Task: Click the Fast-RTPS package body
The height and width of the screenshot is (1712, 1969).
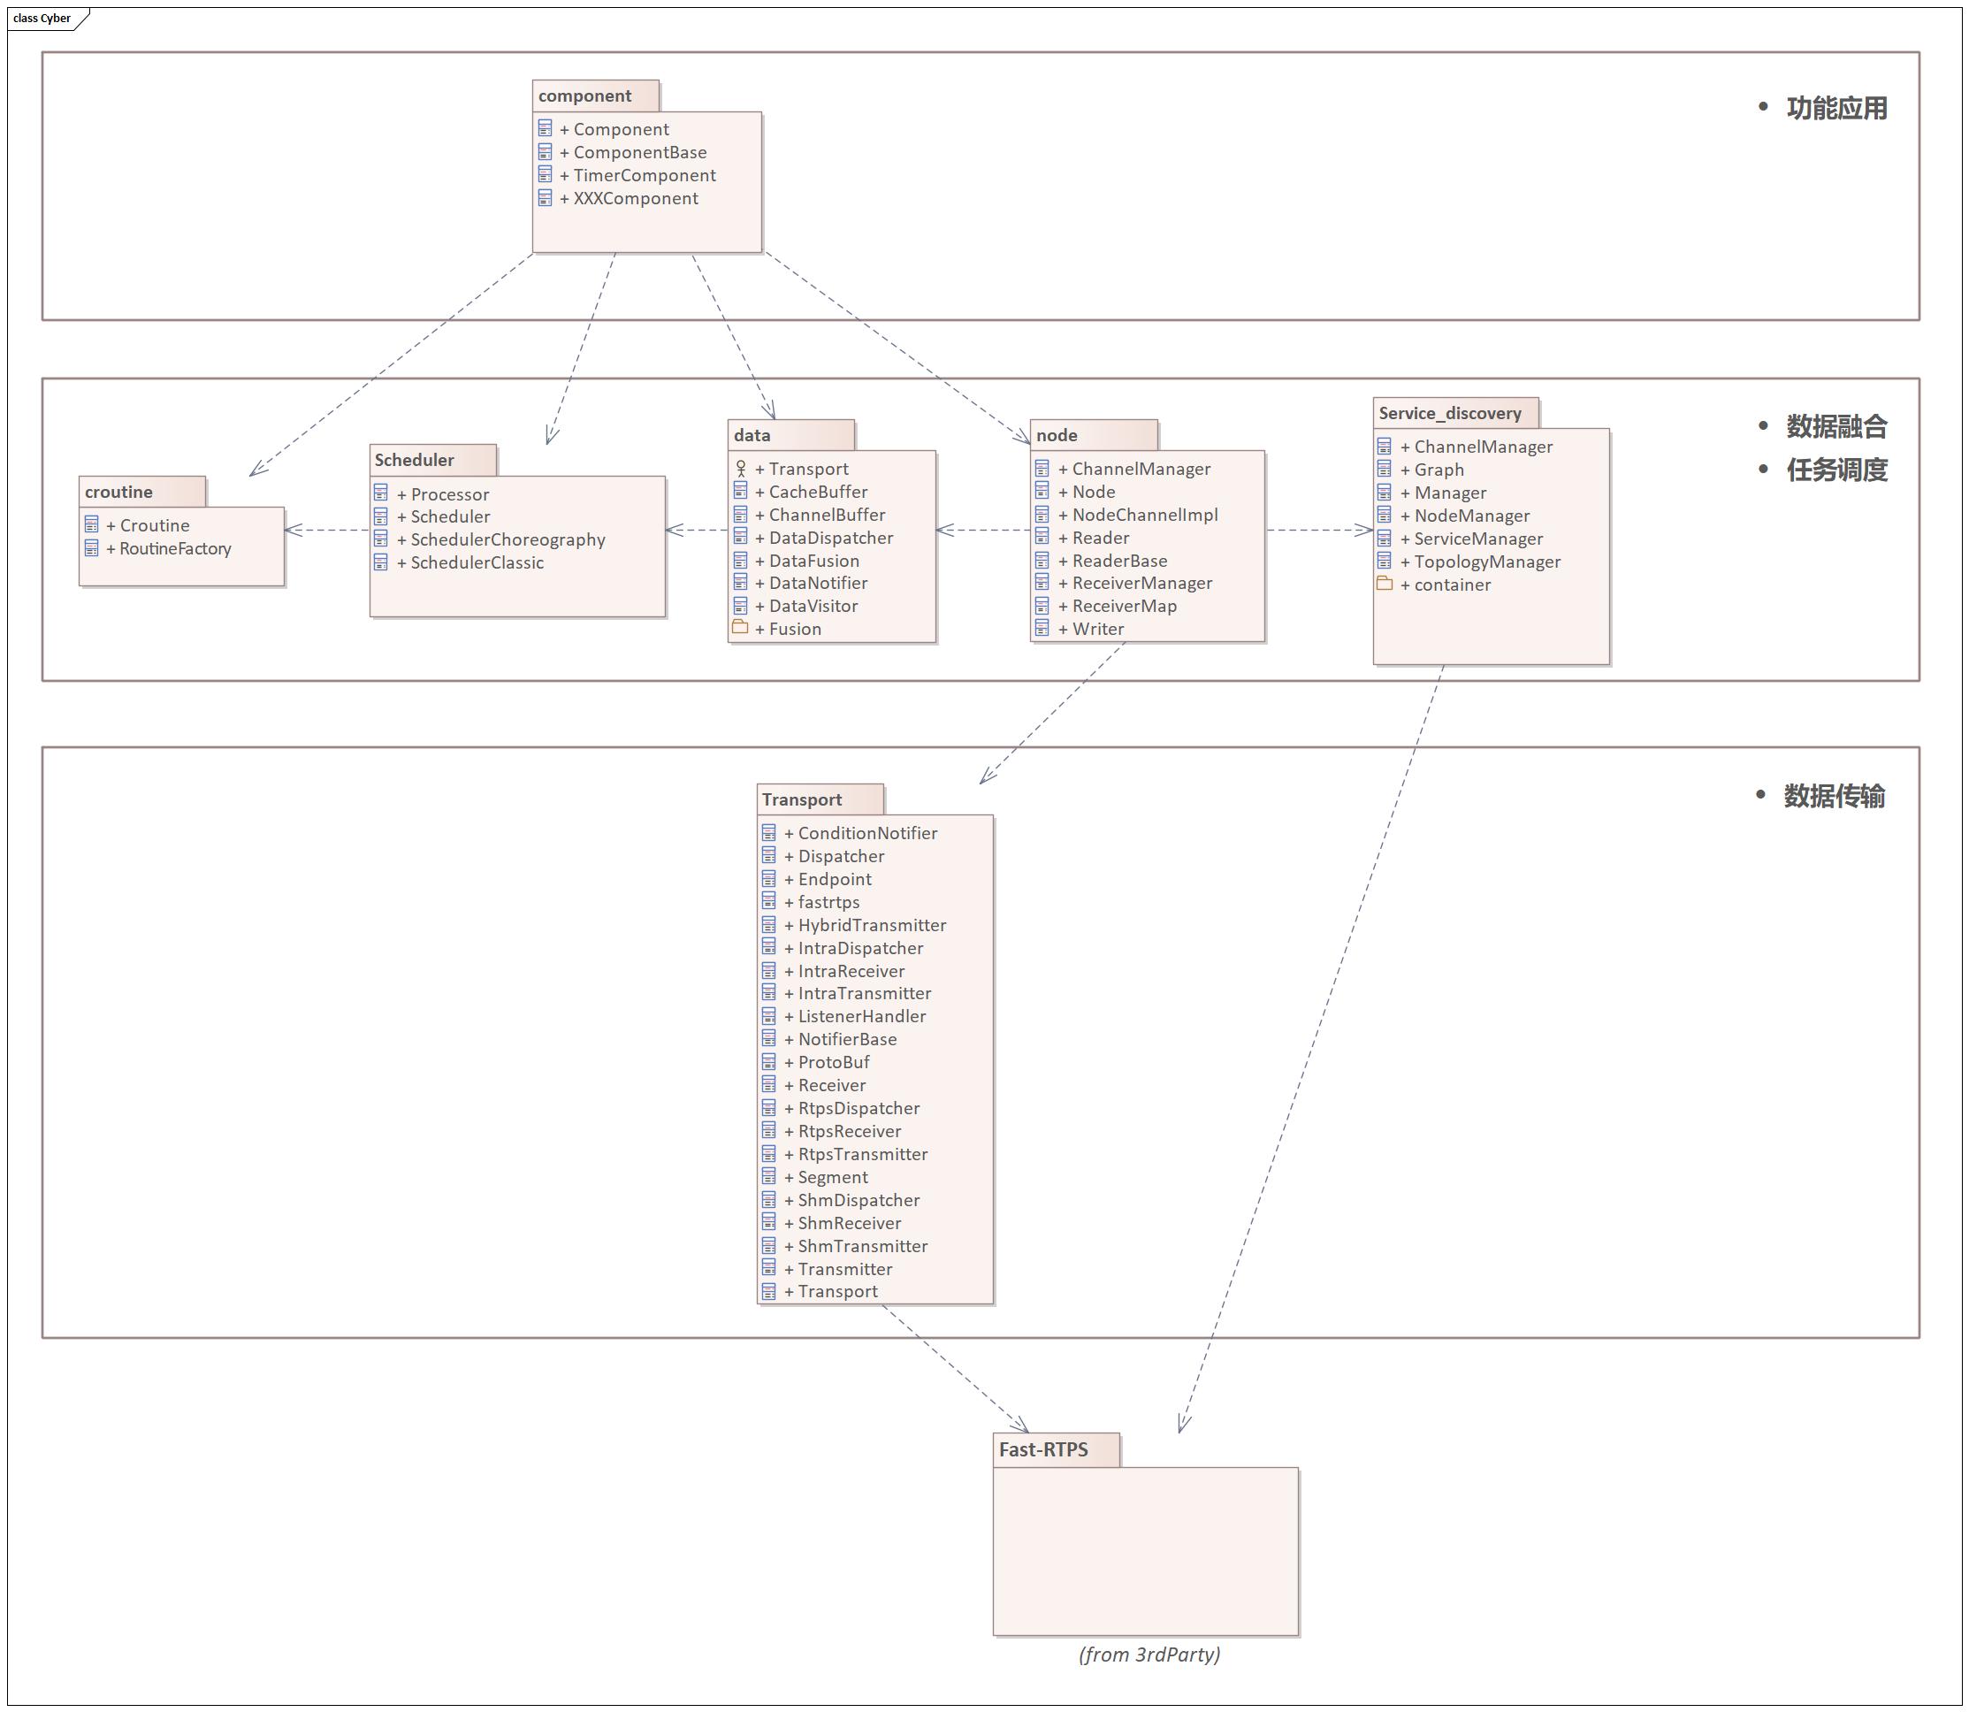Action: coord(1146,1551)
